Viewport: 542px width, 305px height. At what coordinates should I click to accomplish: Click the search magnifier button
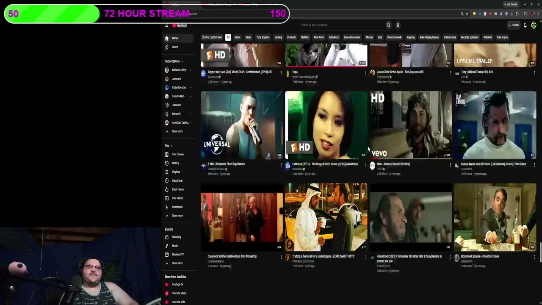coord(388,25)
